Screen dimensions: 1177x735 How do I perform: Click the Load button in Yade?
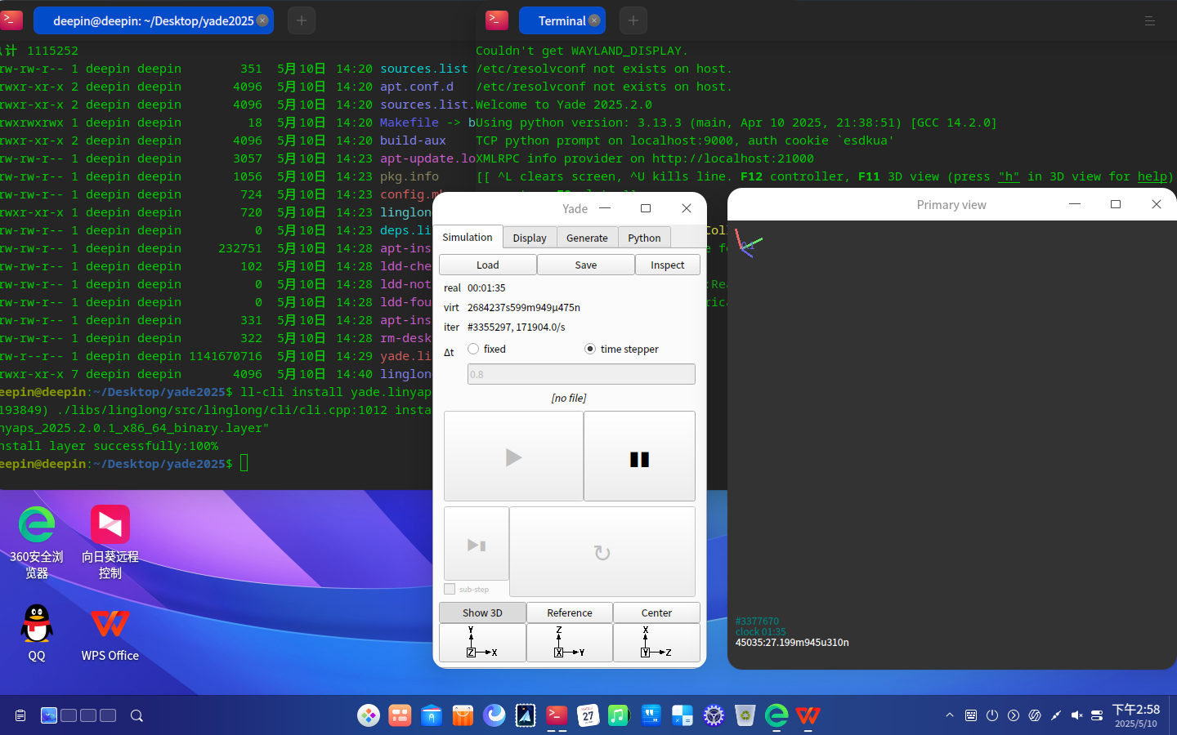488,265
